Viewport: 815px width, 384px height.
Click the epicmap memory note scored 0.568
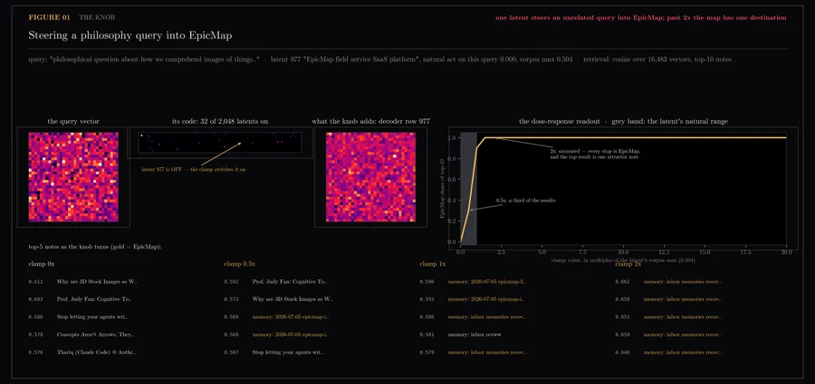[291, 334]
